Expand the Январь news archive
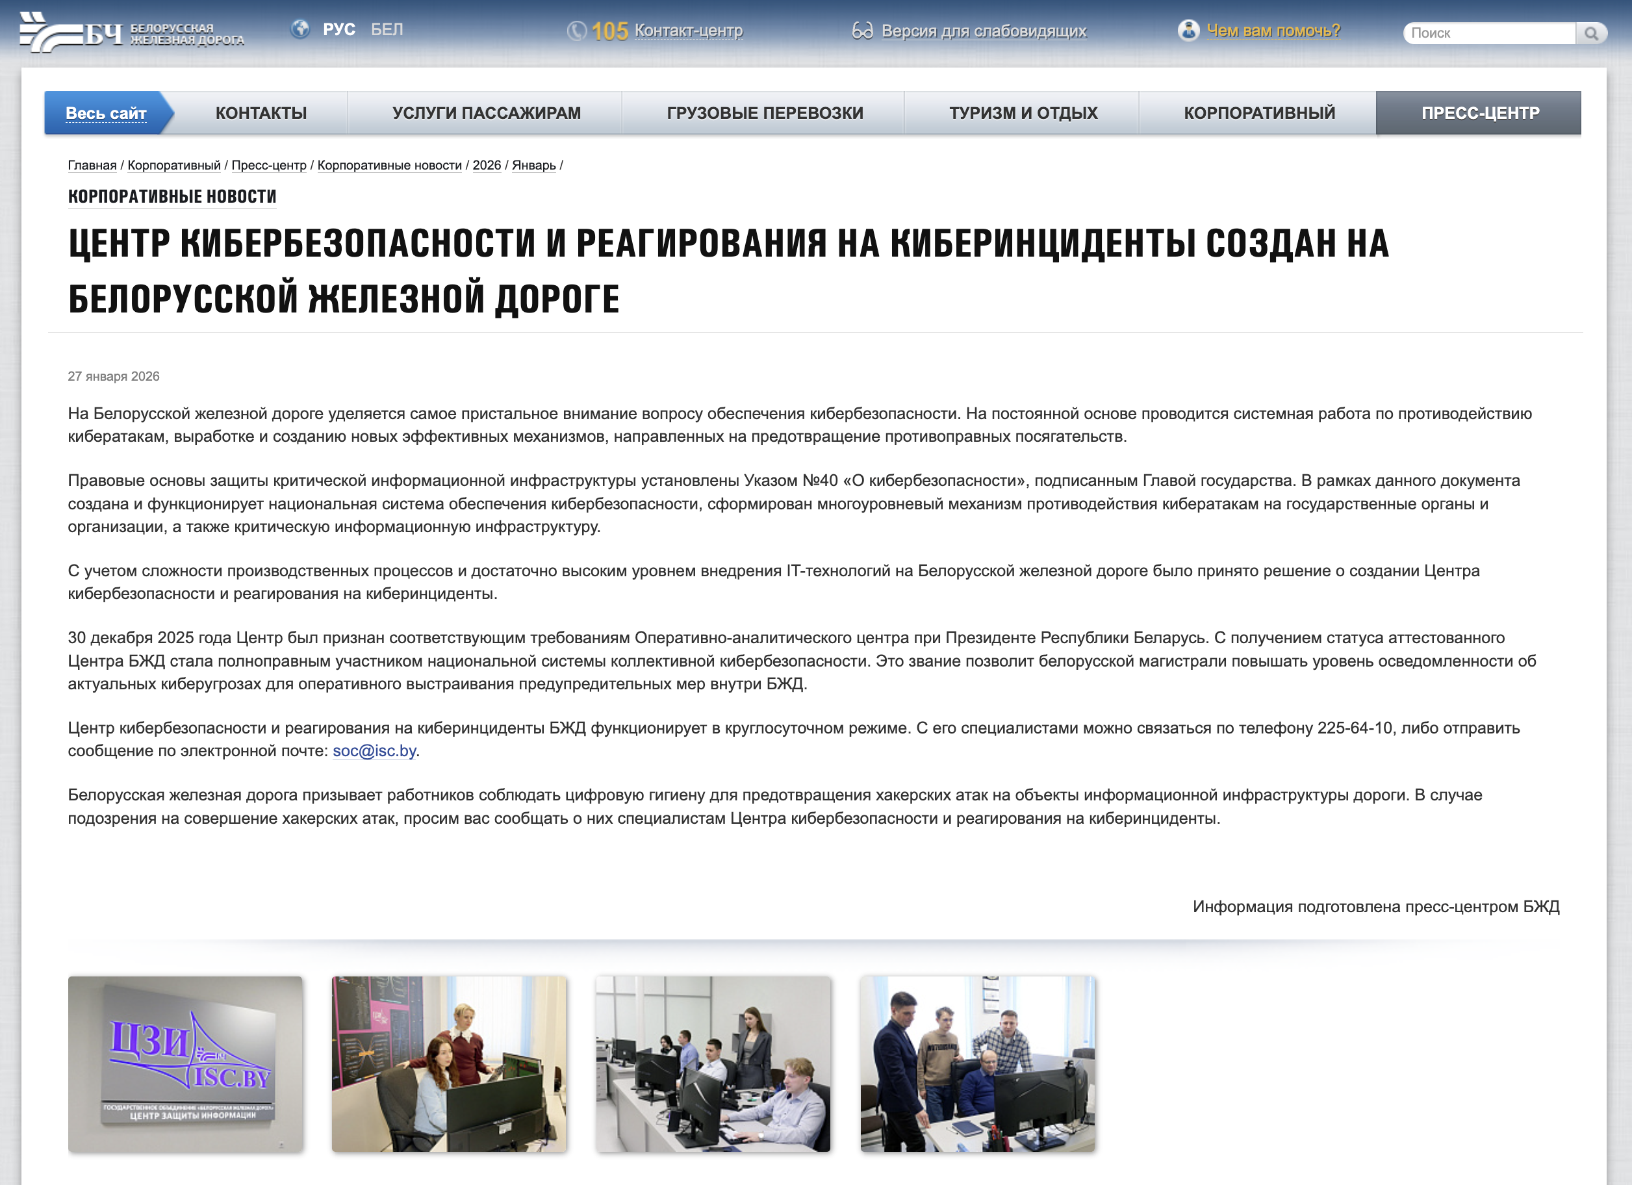 534,166
